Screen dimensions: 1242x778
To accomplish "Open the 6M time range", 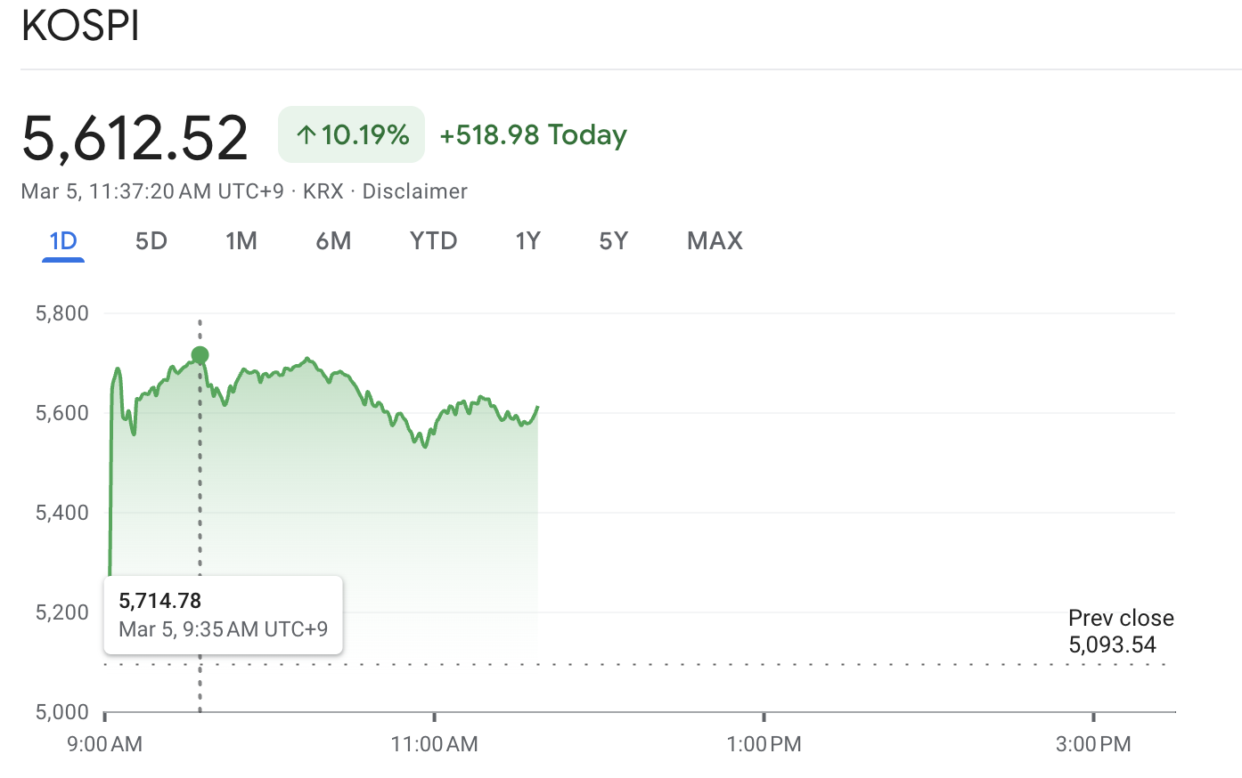I will [x=334, y=240].
